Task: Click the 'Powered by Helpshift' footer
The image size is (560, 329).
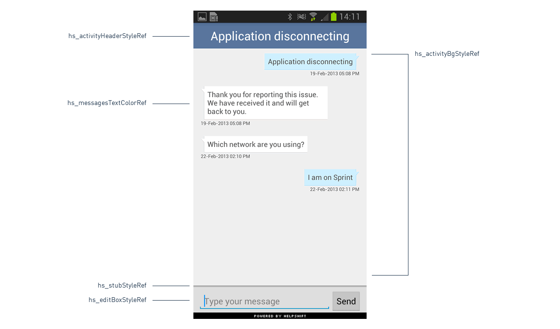Action: pyautogui.click(x=280, y=316)
